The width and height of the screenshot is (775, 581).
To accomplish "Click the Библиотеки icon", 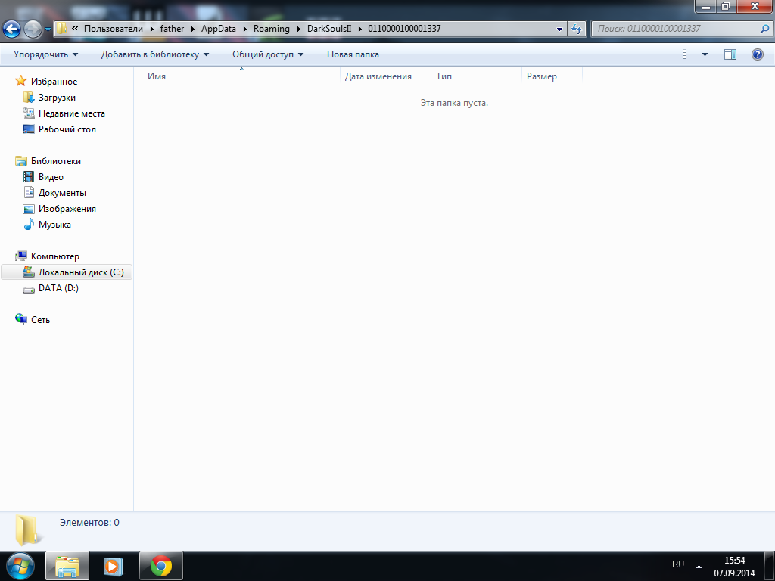I will click(20, 160).
